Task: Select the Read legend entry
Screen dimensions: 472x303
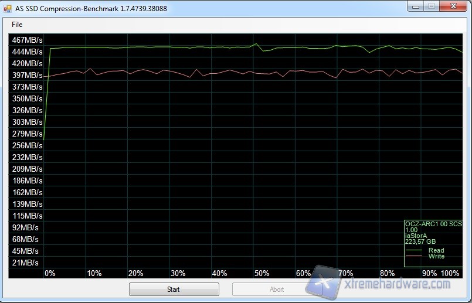Action: click(436, 250)
